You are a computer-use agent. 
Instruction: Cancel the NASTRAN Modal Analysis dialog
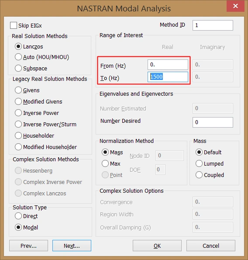tap(211, 246)
